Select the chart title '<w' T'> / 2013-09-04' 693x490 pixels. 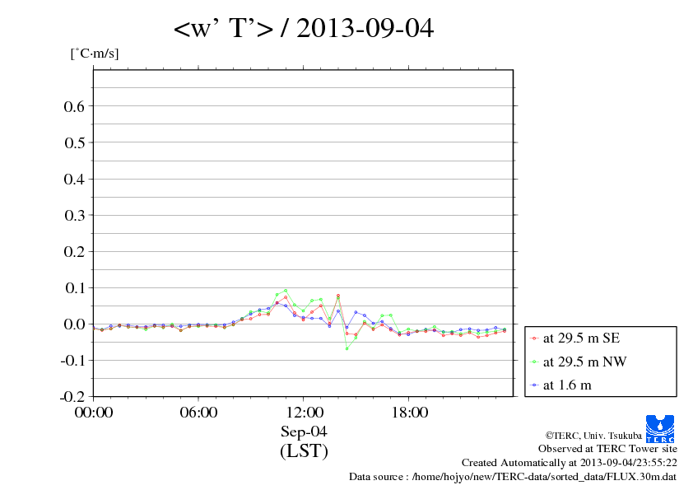tap(304, 28)
